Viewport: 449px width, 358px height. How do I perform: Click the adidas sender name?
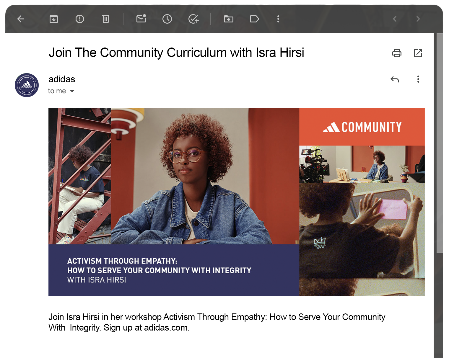coord(62,79)
